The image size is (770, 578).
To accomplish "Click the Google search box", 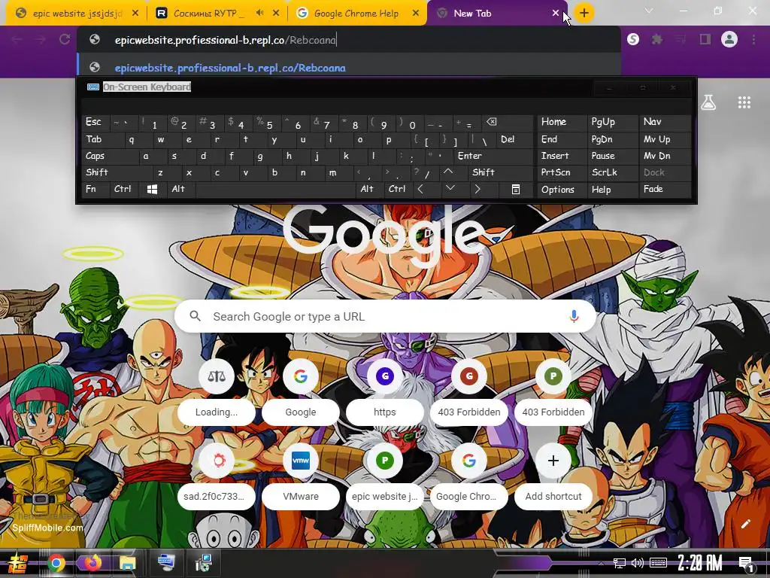I will 385,316.
